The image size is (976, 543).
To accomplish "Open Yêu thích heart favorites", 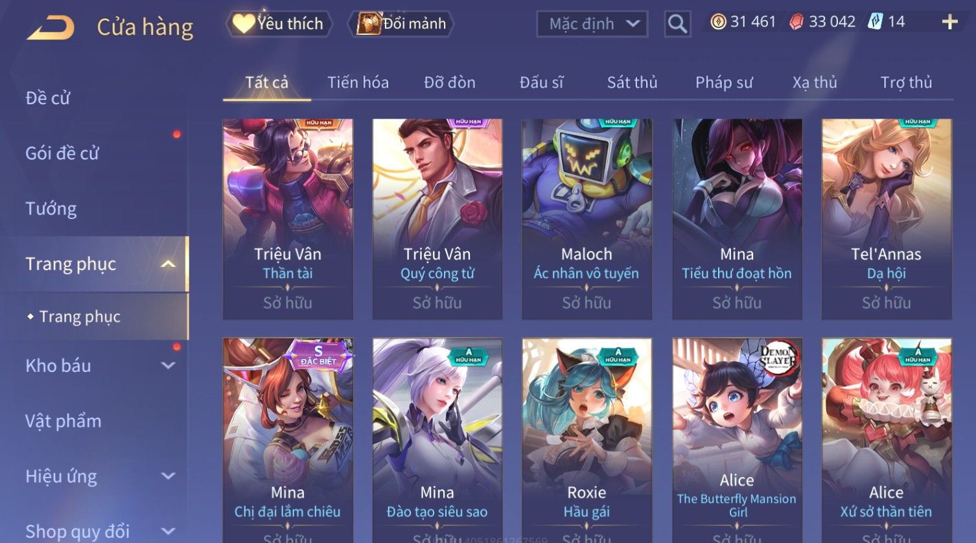I will click(x=279, y=24).
